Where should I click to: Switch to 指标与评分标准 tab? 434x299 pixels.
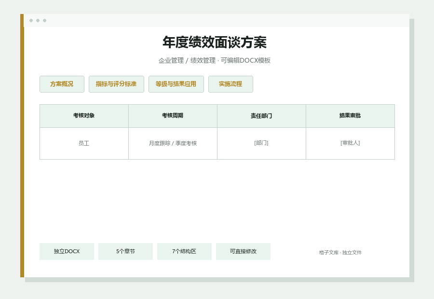(116, 84)
